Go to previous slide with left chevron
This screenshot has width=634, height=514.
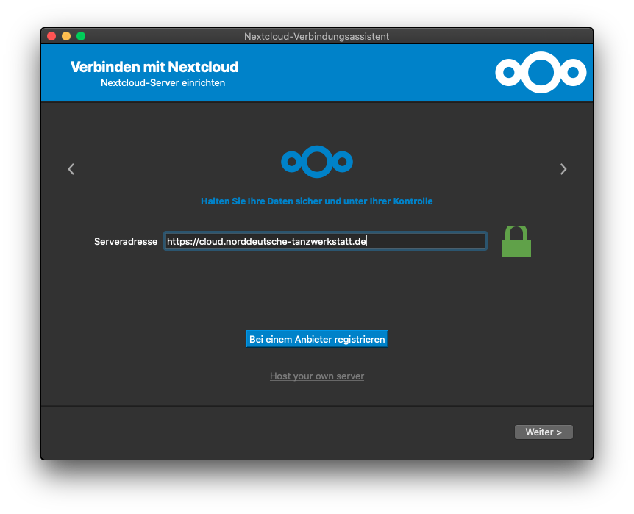coord(71,169)
